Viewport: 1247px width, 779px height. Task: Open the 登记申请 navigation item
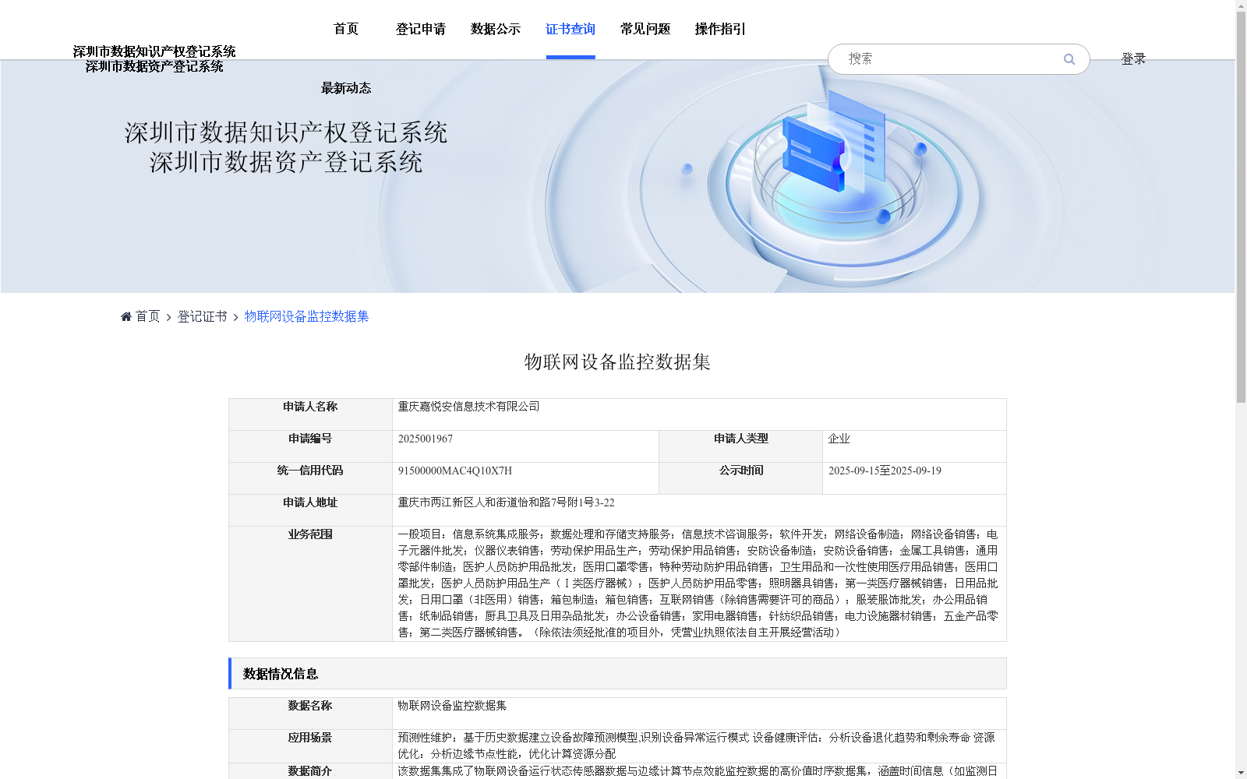click(421, 29)
